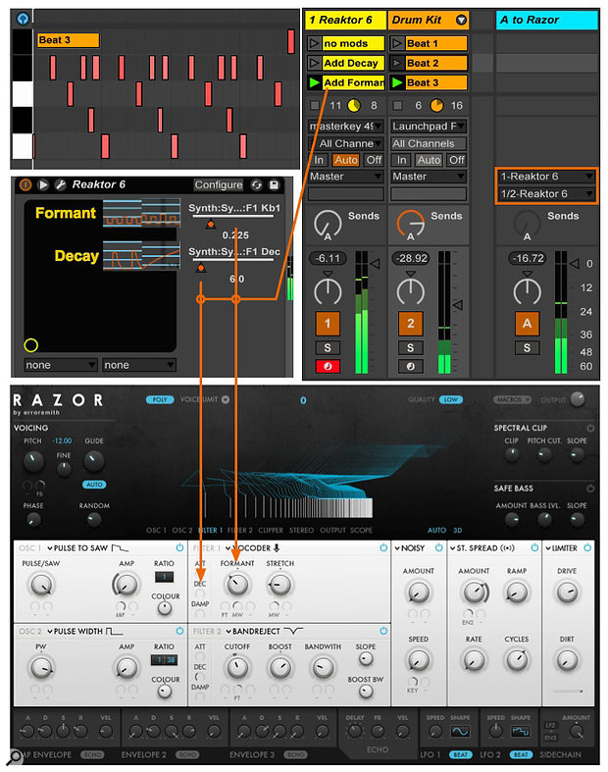Click the -16.72 volume field on return track
This screenshot has width=608, height=772.
tap(527, 258)
